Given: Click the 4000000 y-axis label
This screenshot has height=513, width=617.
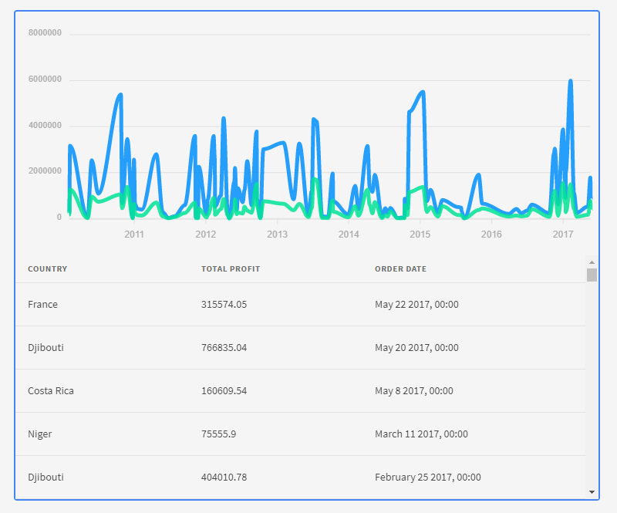Looking at the screenshot, I should 45,125.
